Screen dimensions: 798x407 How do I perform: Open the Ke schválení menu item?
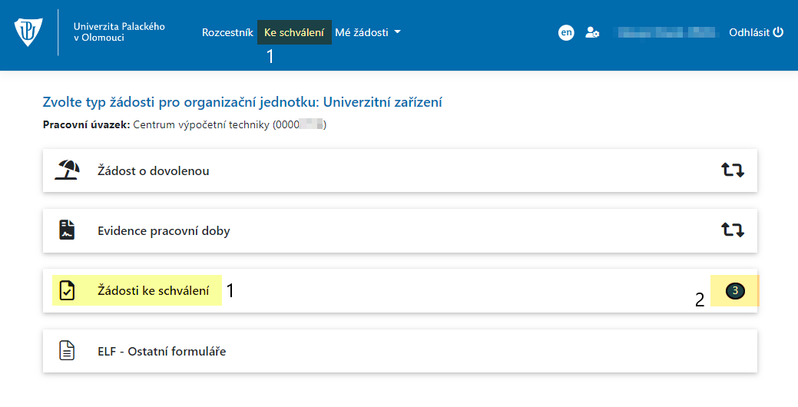pyautogui.click(x=294, y=32)
